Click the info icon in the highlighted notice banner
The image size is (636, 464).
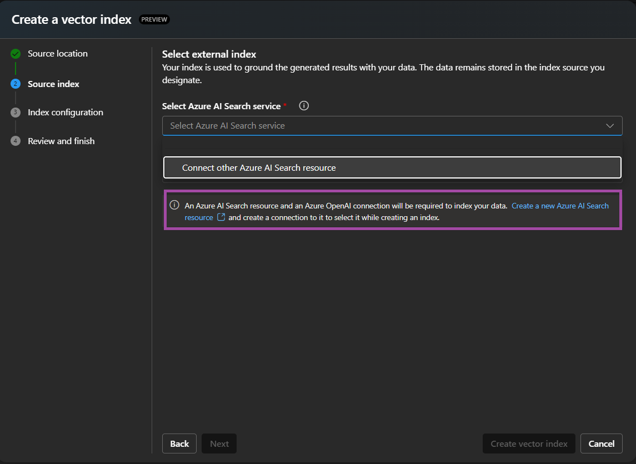point(174,205)
